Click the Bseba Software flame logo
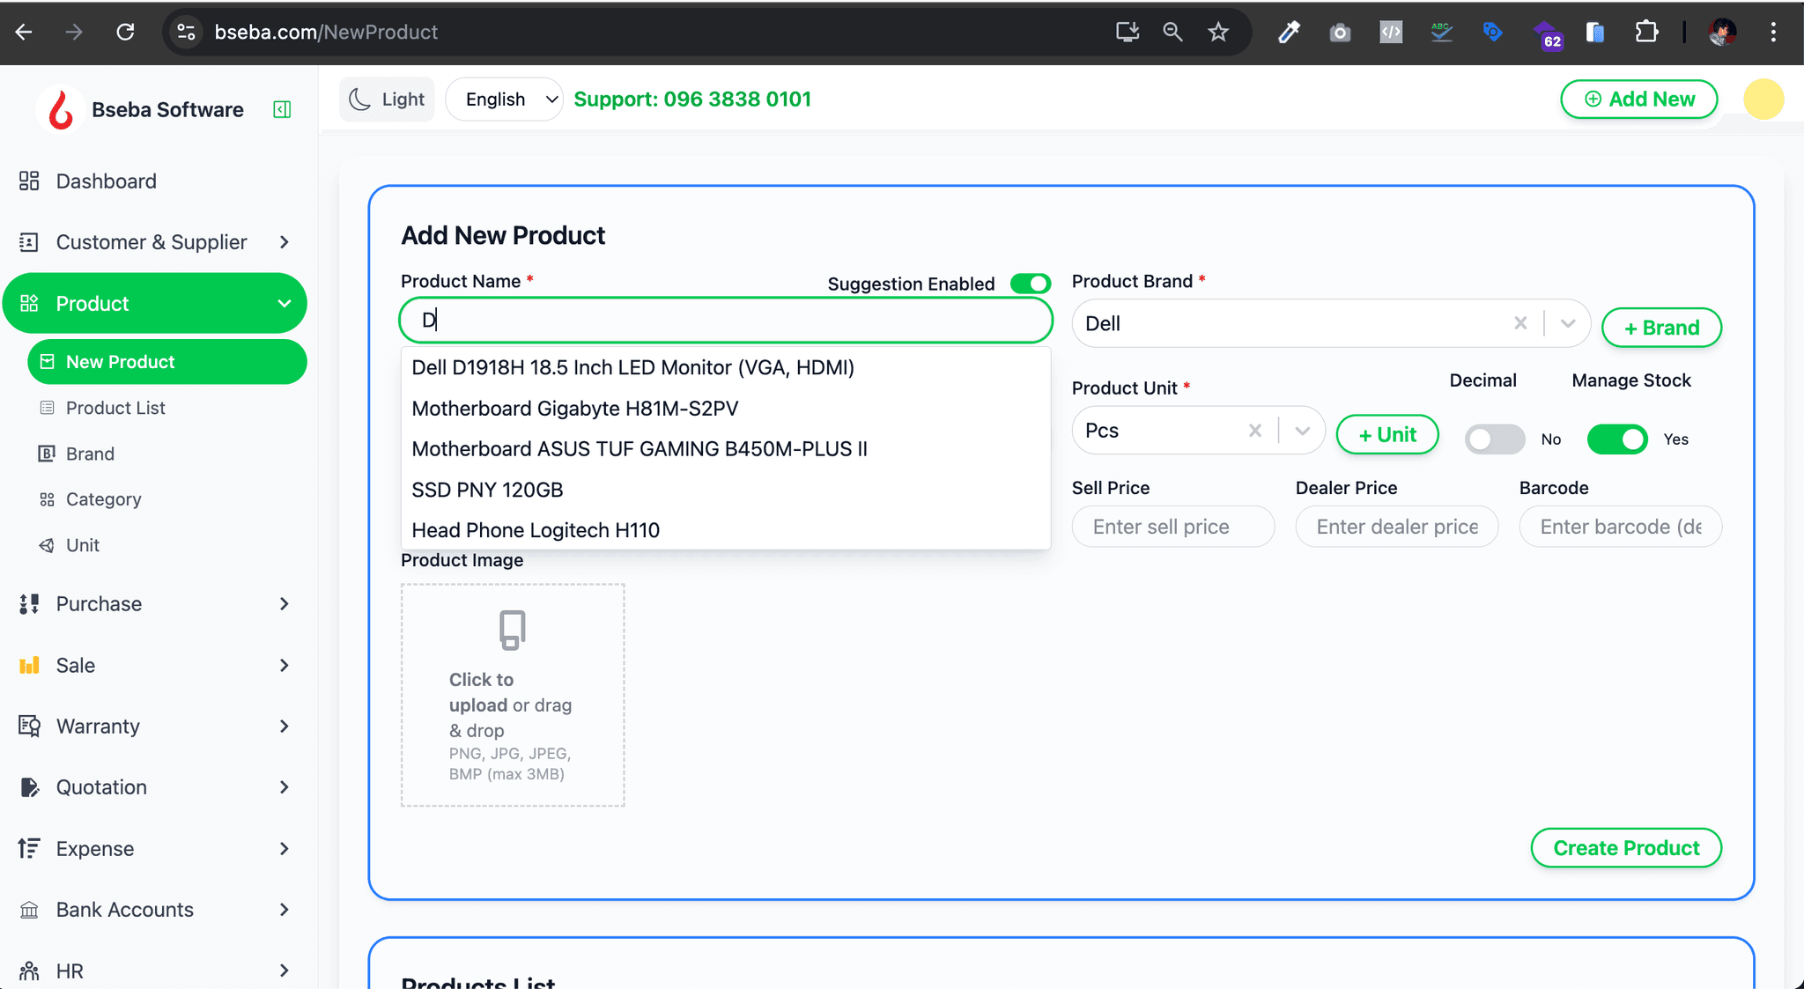The image size is (1804, 989). click(x=60, y=110)
